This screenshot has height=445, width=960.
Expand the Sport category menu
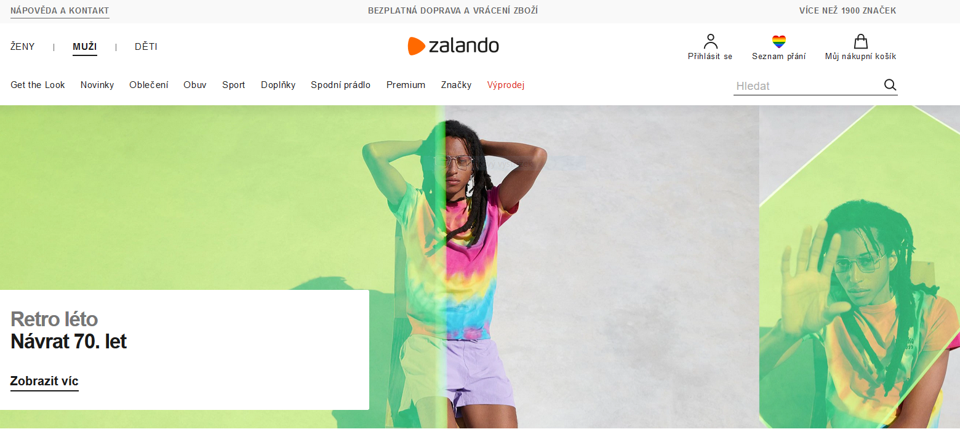tap(234, 85)
